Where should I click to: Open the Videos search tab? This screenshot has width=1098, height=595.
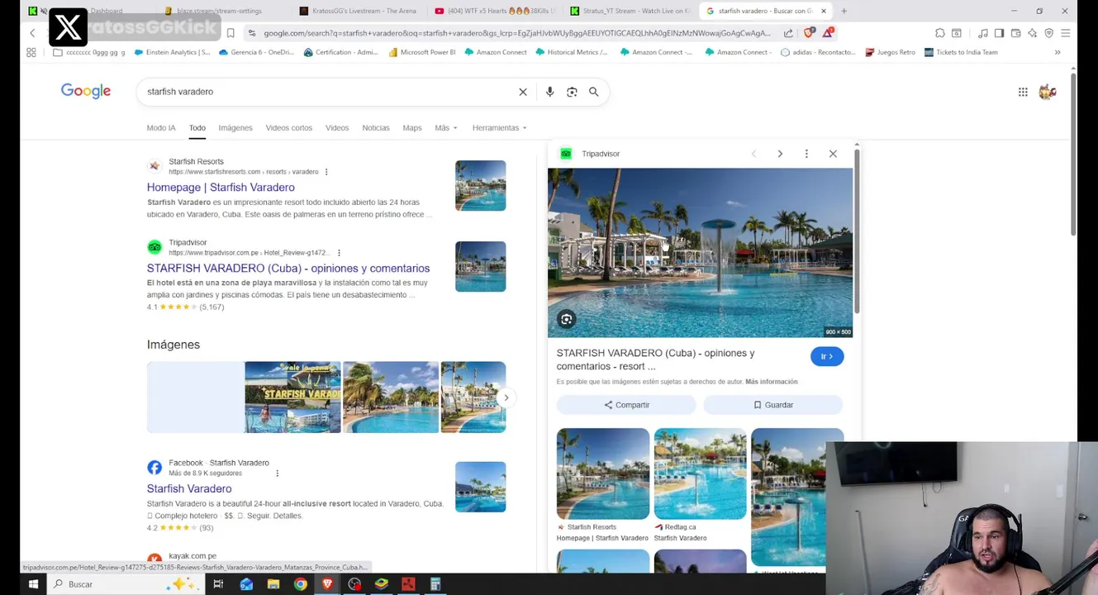[x=337, y=128]
